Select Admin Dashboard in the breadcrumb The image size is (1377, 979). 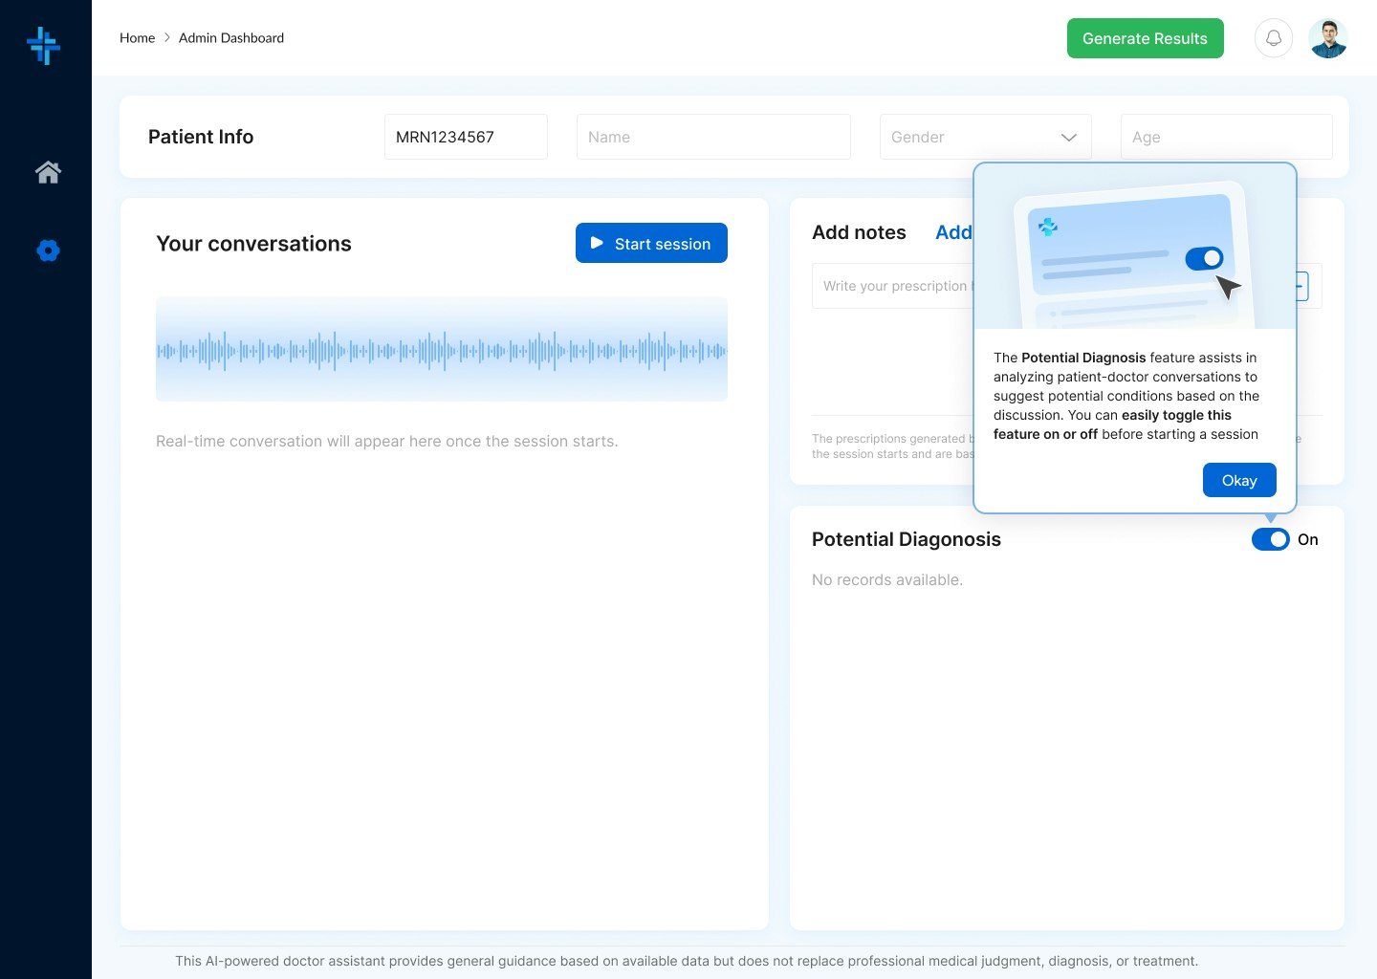pyautogui.click(x=231, y=37)
